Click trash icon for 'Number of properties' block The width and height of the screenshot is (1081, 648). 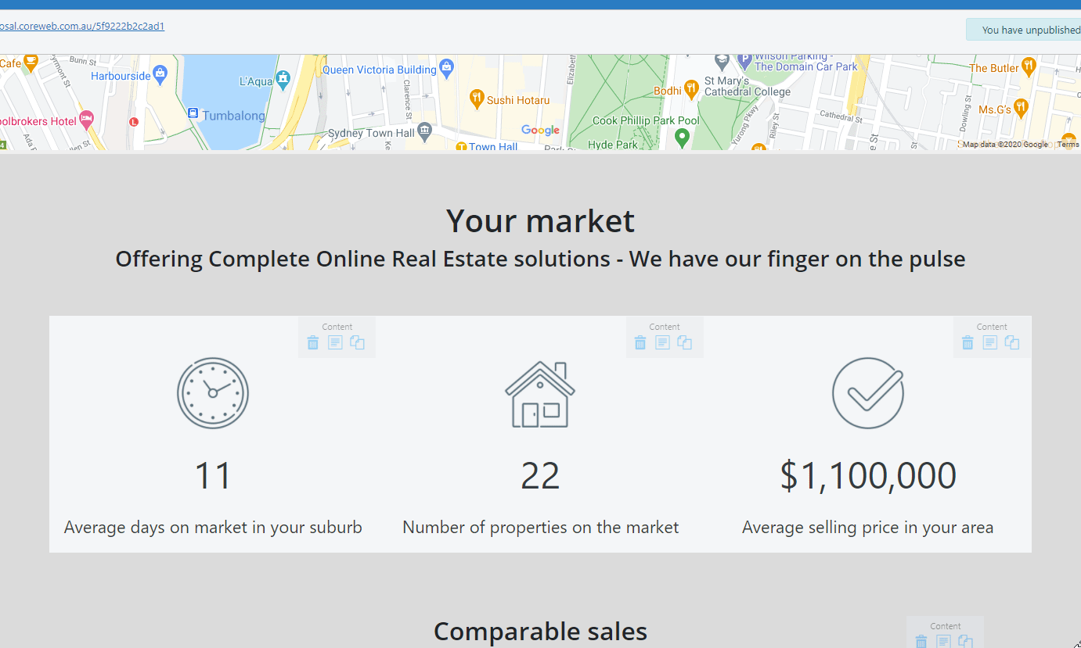(640, 342)
